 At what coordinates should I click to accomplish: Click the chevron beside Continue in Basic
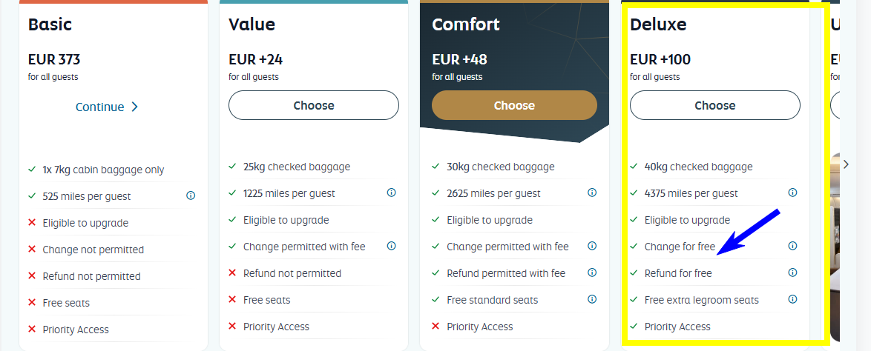[x=134, y=107]
